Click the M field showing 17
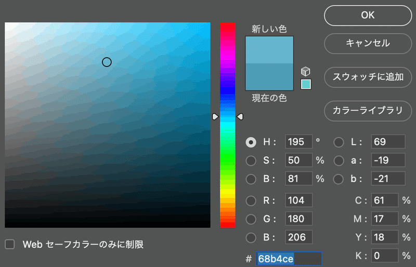The width and height of the screenshot is (416, 267). click(385, 219)
